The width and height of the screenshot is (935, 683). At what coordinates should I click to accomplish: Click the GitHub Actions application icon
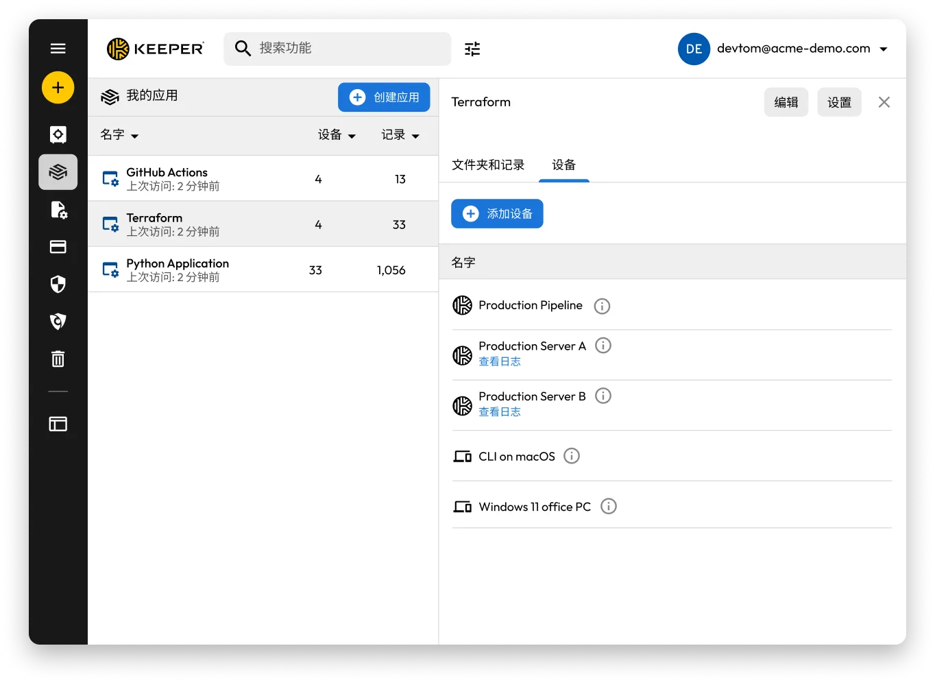[x=110, y=179]
